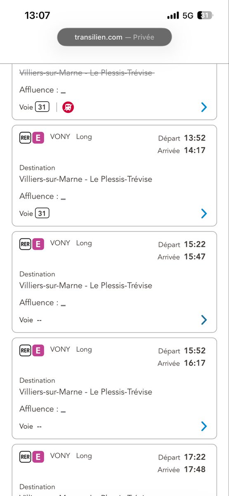Tap the red cancelled-train icon
229x496 pixels.
coord(68,107)
